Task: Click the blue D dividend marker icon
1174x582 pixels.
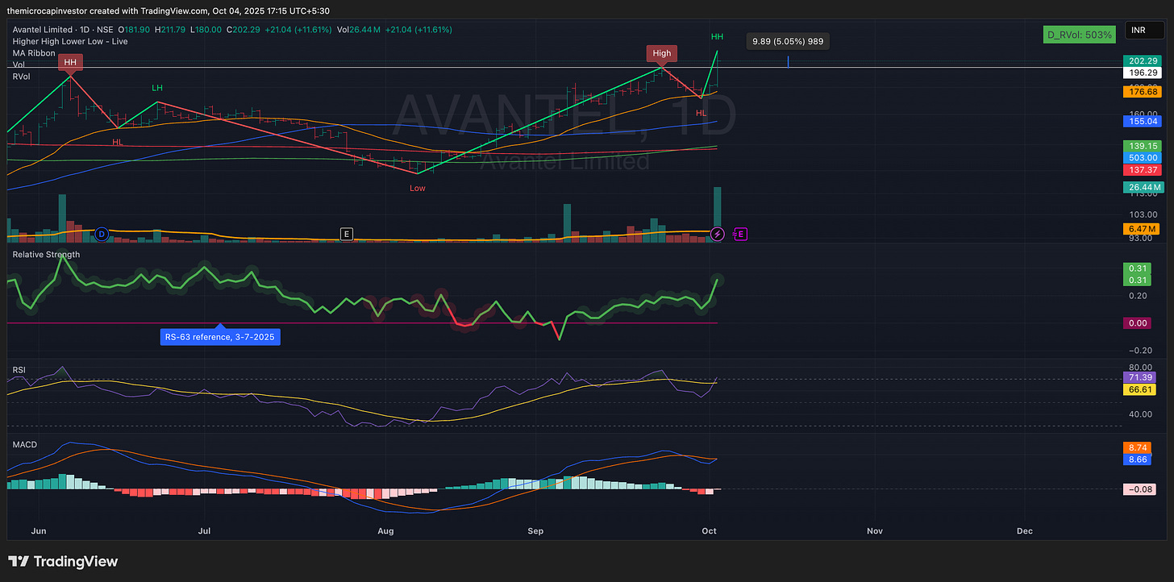Action: (x=102, y=234)
